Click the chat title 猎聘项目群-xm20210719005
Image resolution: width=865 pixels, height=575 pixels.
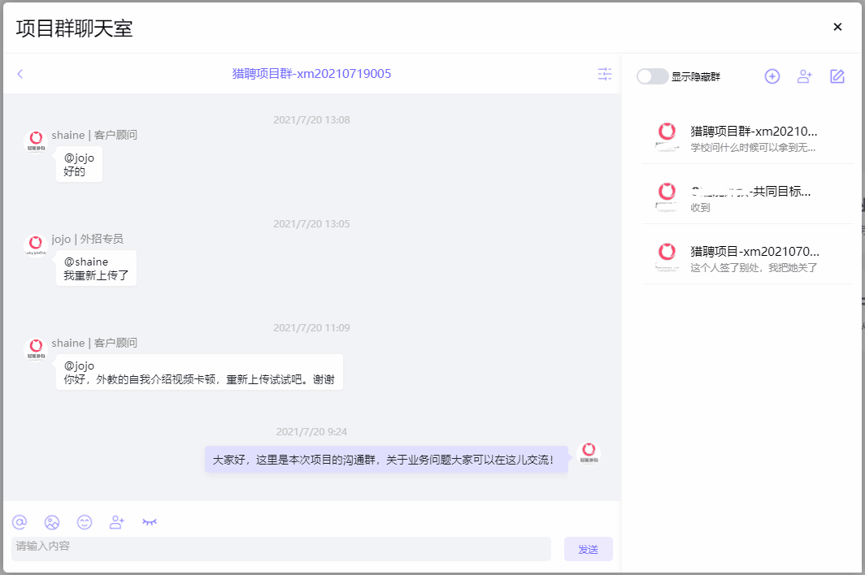coord(311,74)
